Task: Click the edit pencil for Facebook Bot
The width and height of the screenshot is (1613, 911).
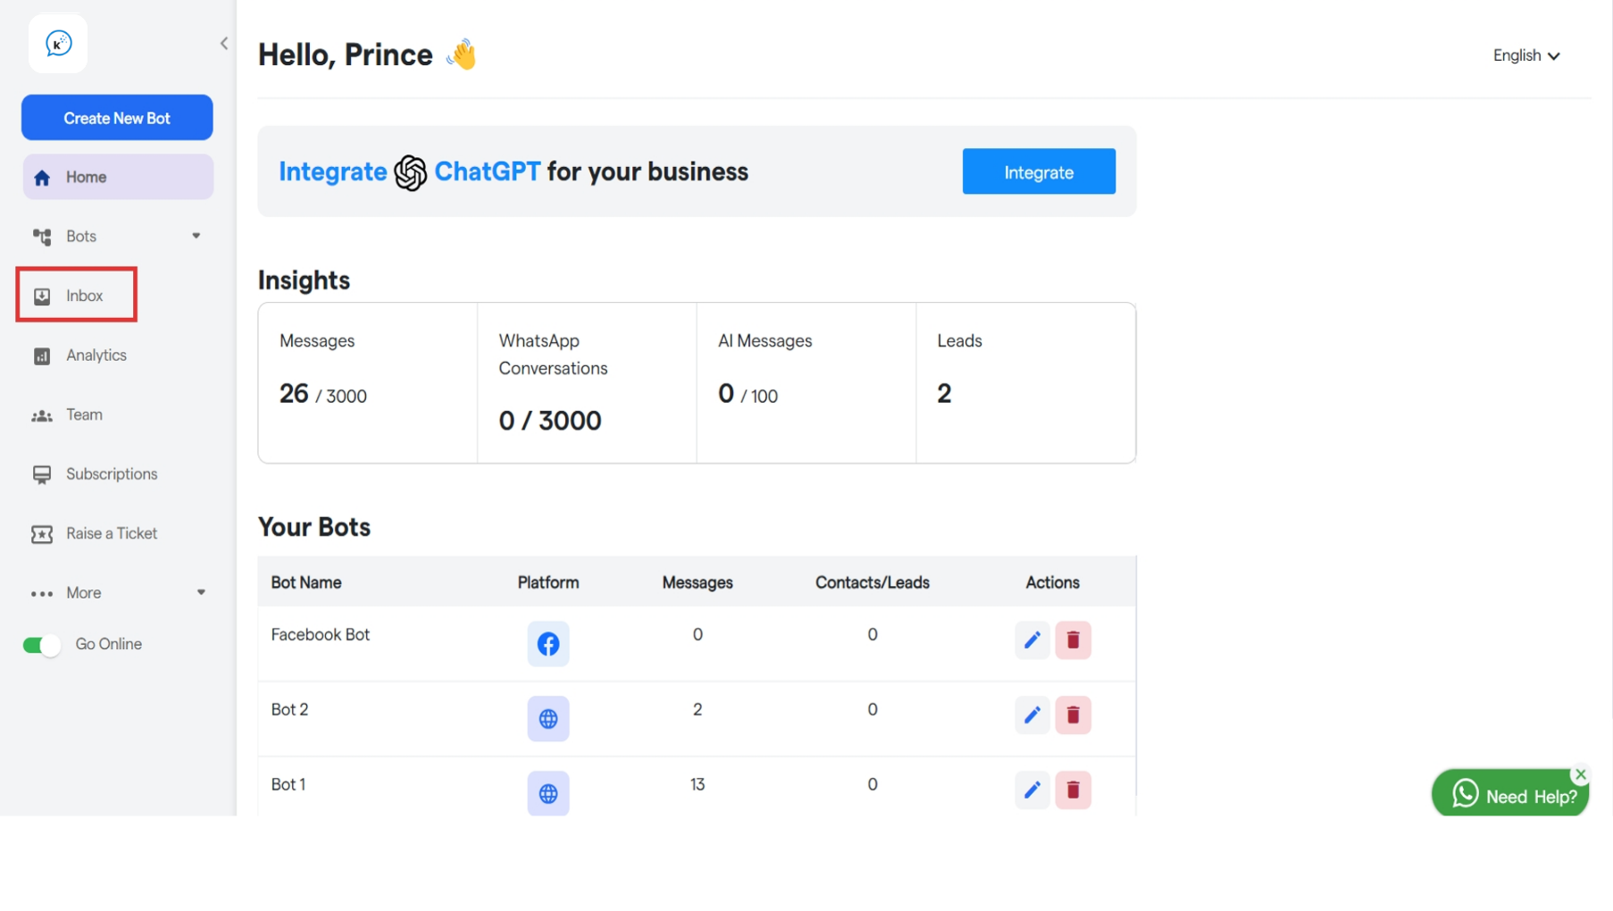Action: point(1032,640)
